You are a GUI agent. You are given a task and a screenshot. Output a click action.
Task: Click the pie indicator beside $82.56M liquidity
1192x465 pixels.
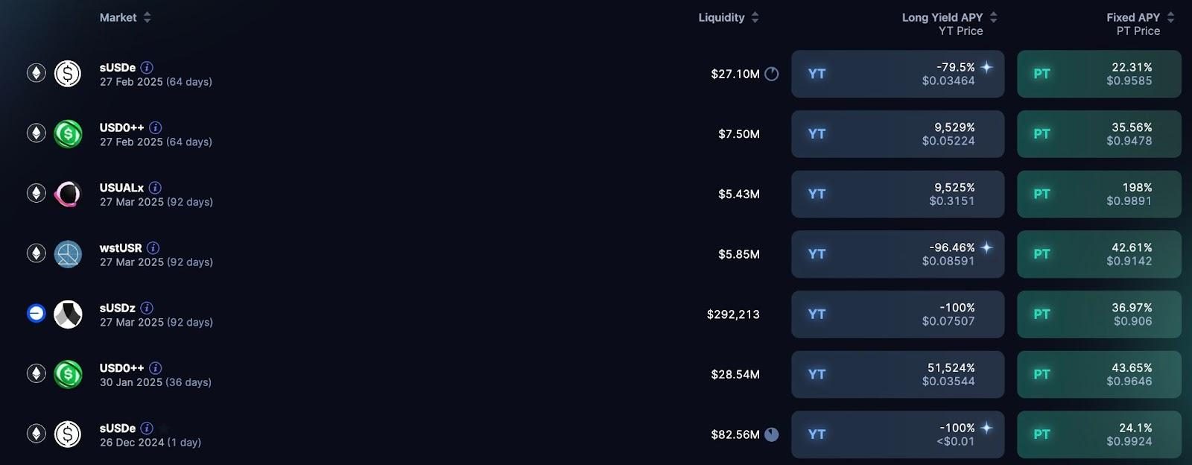772,434
